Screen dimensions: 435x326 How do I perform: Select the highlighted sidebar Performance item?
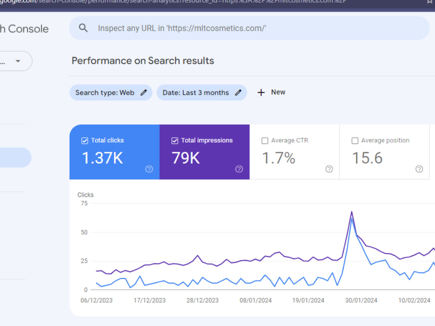(x=15, y=157)
